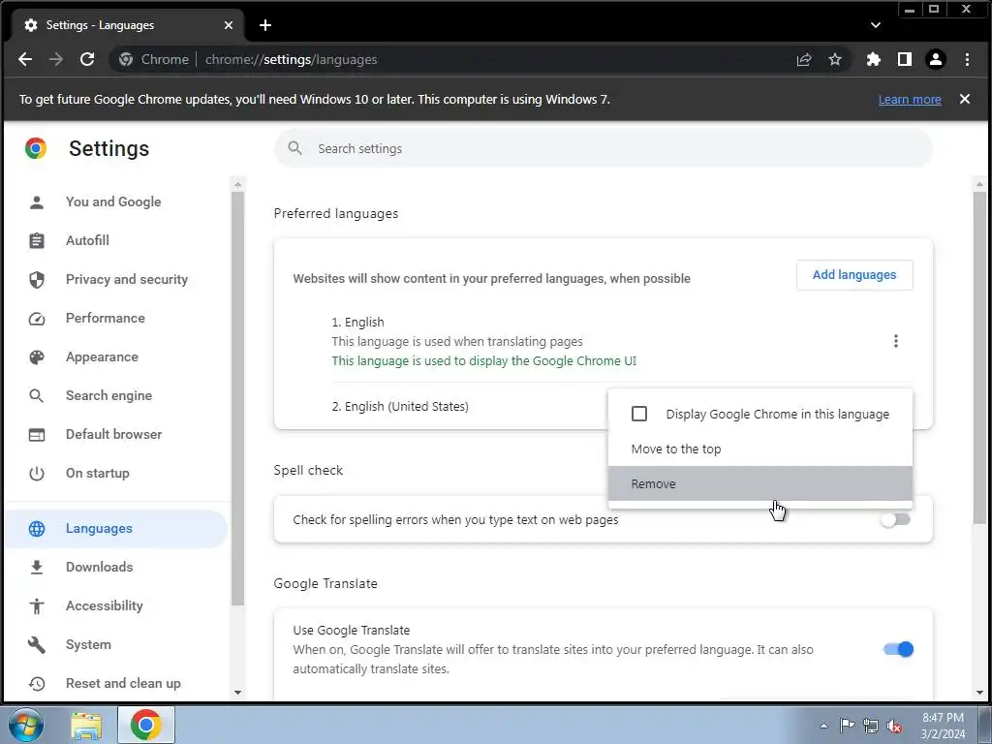Open the Action Center flag icon
Image resolution: width=992 pixels, height=744 pixels.
[847, 726]
